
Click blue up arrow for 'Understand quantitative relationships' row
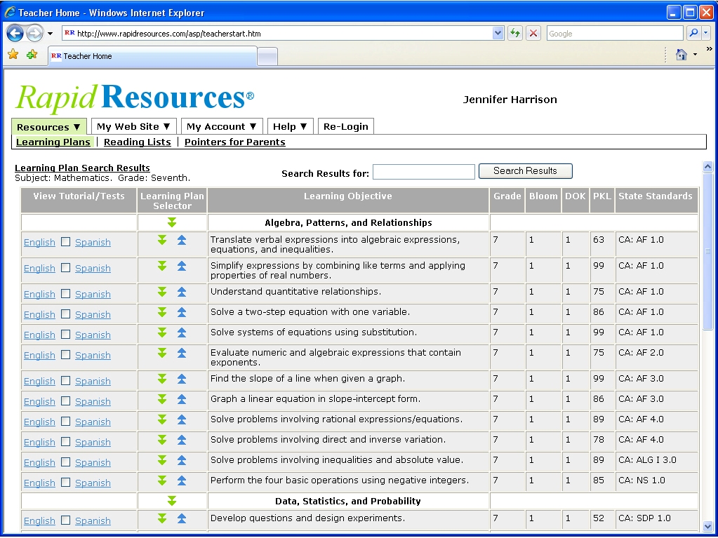point(182,292)
